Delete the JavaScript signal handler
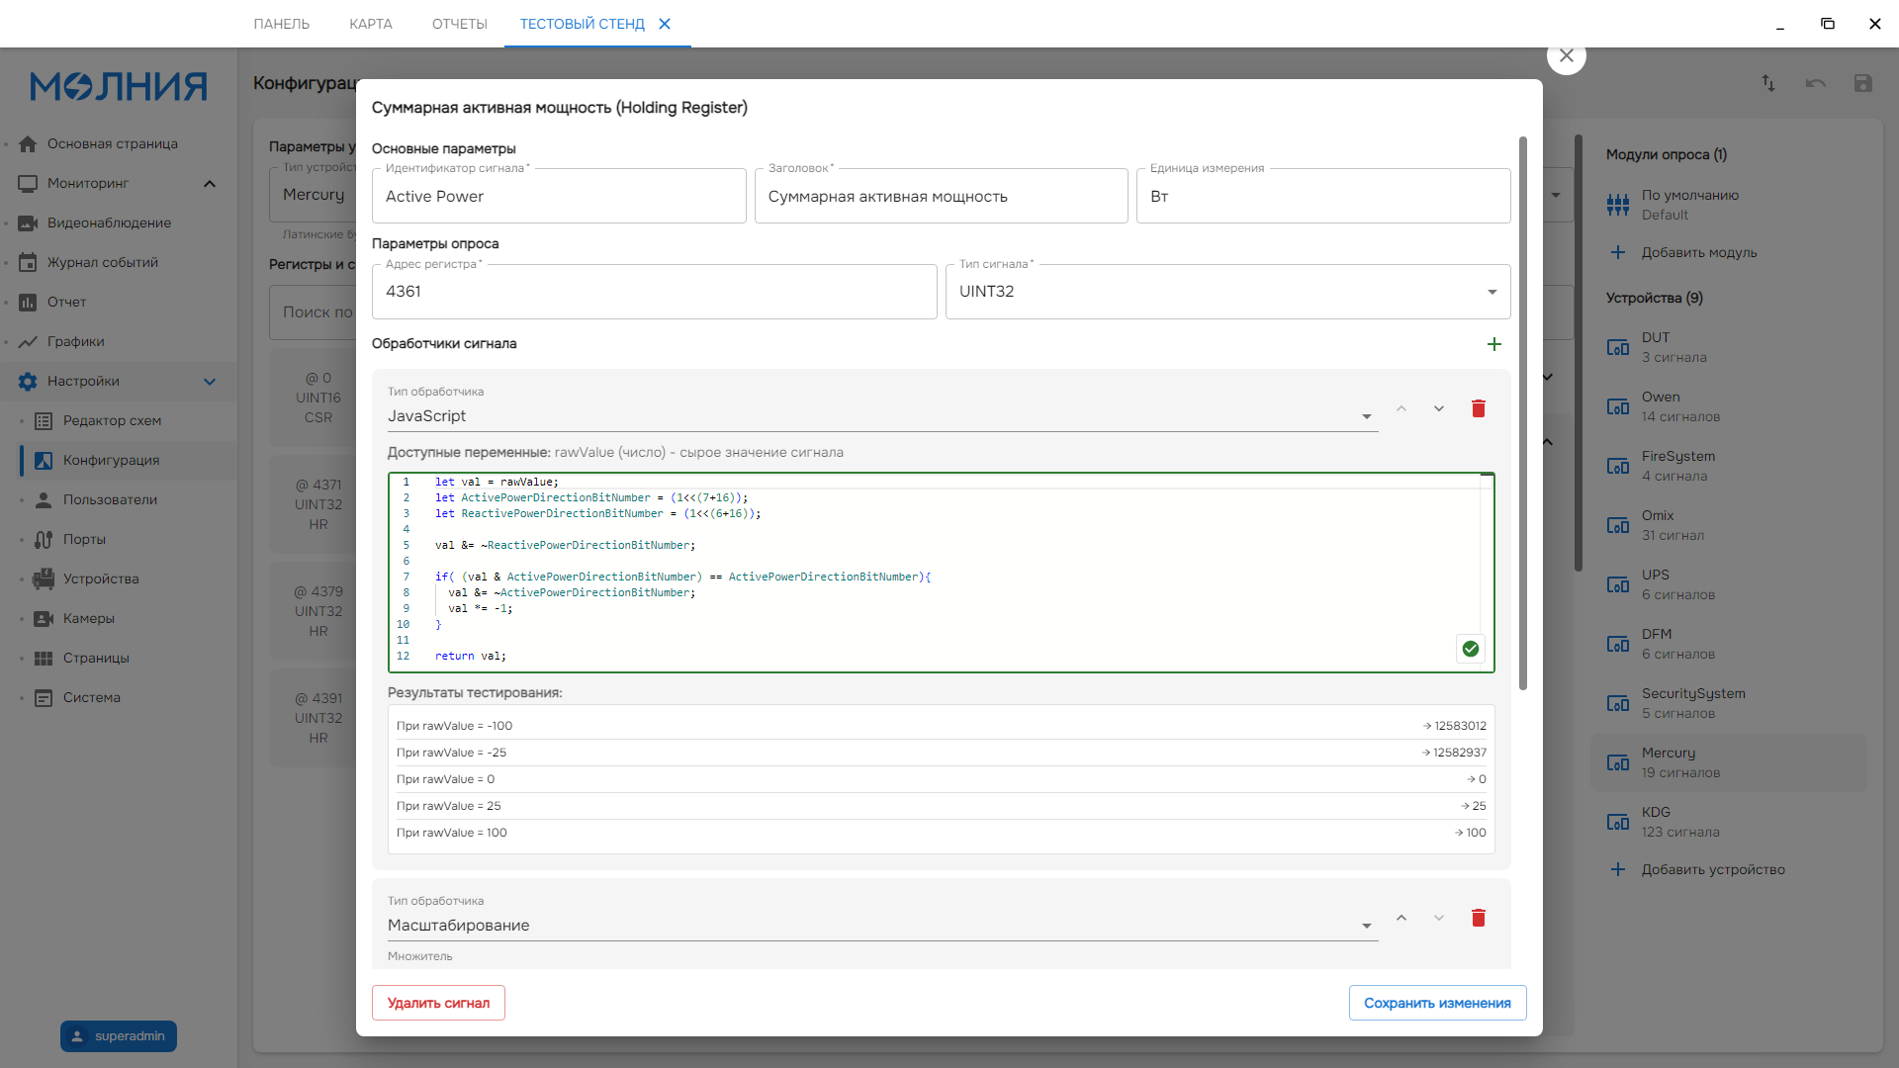 [x=1478, y=408]
